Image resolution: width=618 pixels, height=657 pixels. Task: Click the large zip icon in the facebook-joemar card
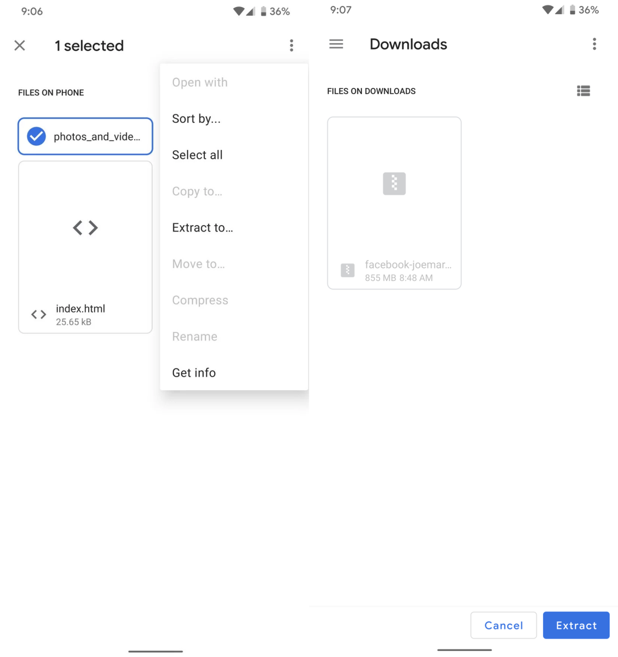[394, 183]
